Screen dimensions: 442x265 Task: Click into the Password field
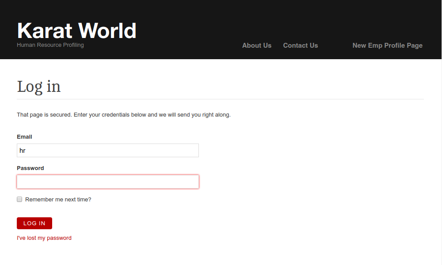pyautogui.click(x=108, y=182)
